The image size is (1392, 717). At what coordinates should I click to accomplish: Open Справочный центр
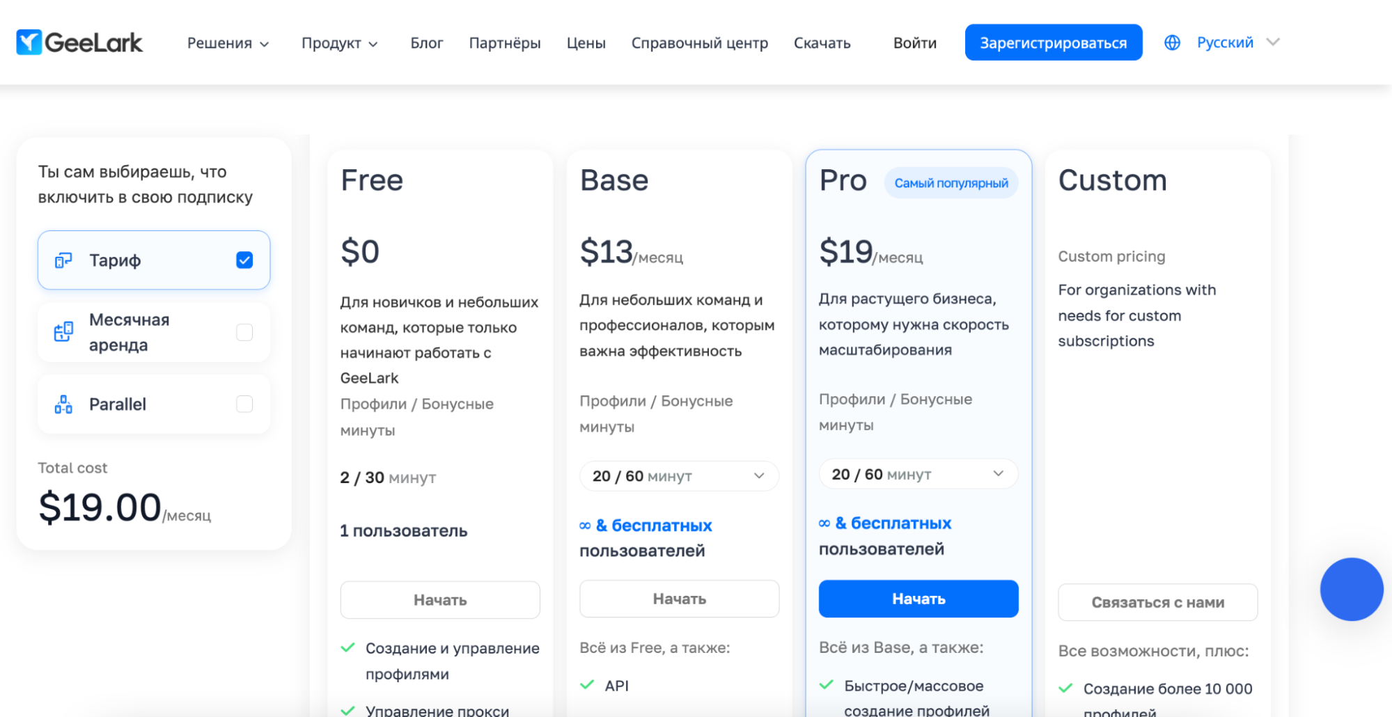click(700, 43)
